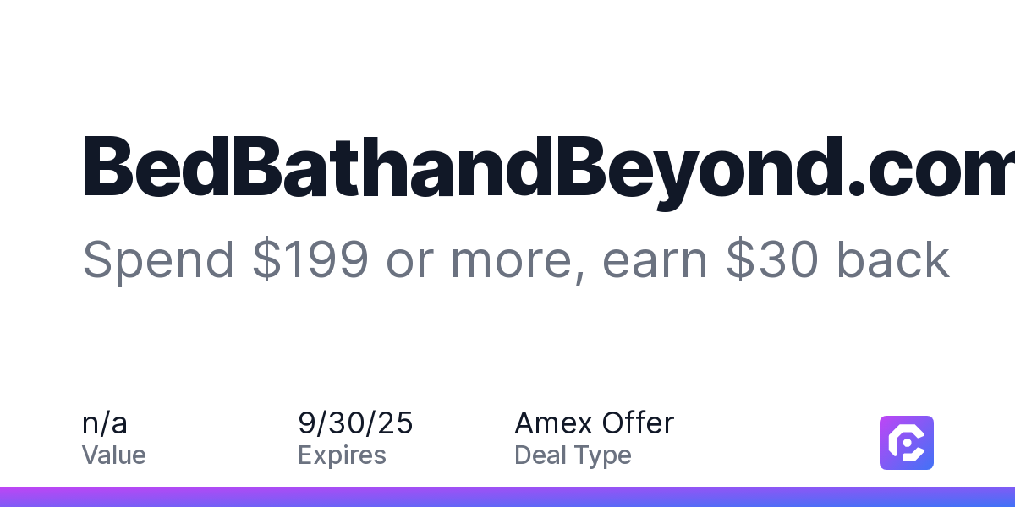Click the word back in the subtitle

point(893,260)
